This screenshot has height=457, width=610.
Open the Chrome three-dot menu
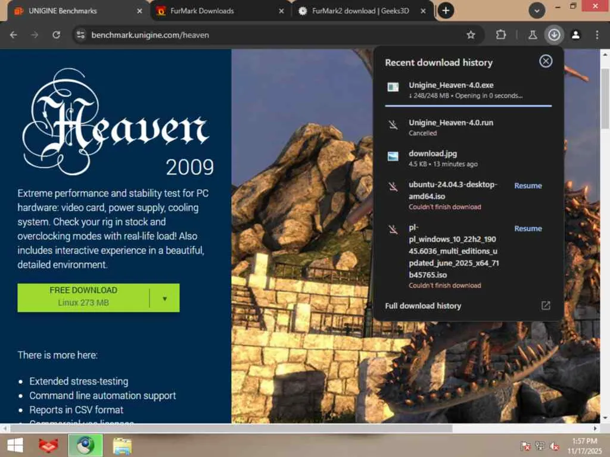tap(597, 35)
